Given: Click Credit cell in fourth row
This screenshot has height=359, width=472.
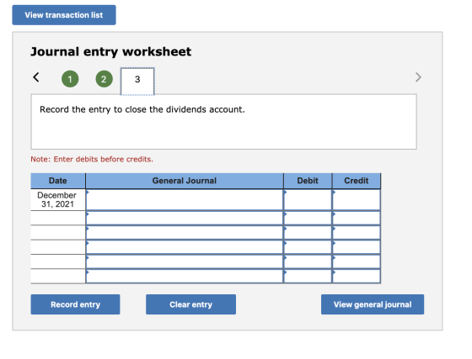Looking at the screenshot, I should click(357, 247).
